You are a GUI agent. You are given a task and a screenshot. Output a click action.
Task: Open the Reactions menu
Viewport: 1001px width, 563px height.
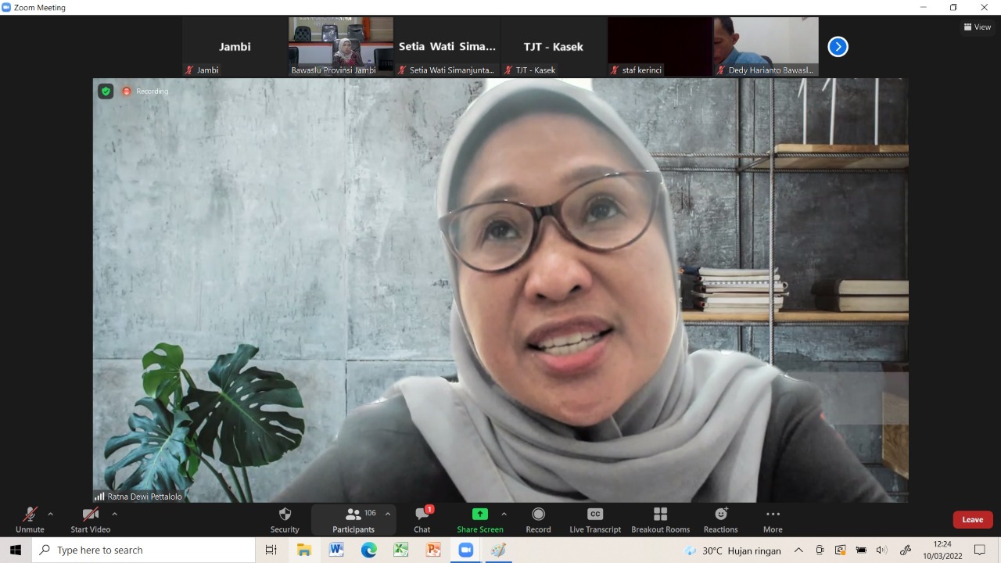click(x=720, y=519)
